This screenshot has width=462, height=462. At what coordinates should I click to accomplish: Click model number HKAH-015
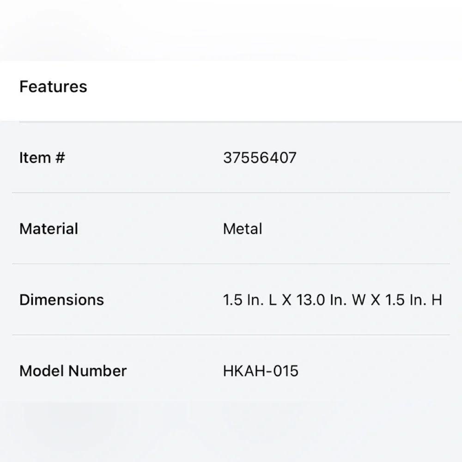261,371
